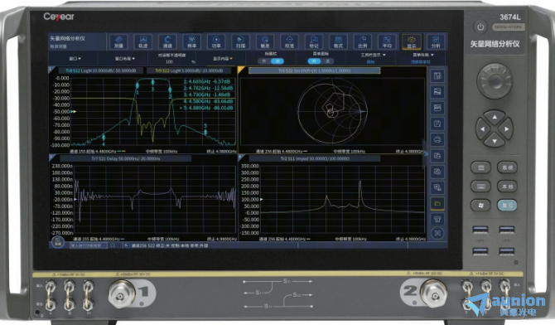Select the 触发 (Trigger) toolbar icon
Screen dimensions: 555x325
pos(265,41)
